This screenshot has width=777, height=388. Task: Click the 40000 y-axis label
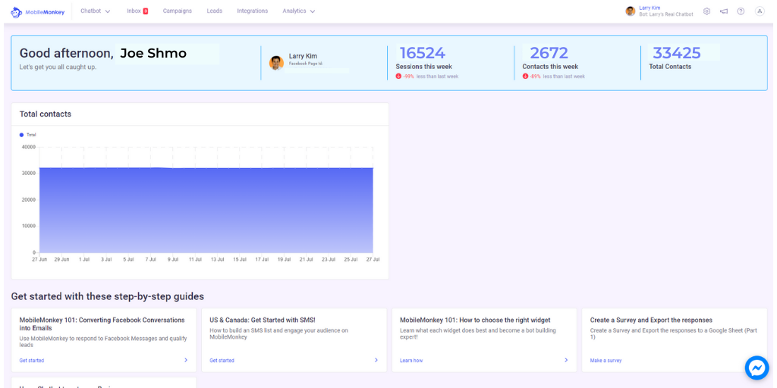pos(29,147)
